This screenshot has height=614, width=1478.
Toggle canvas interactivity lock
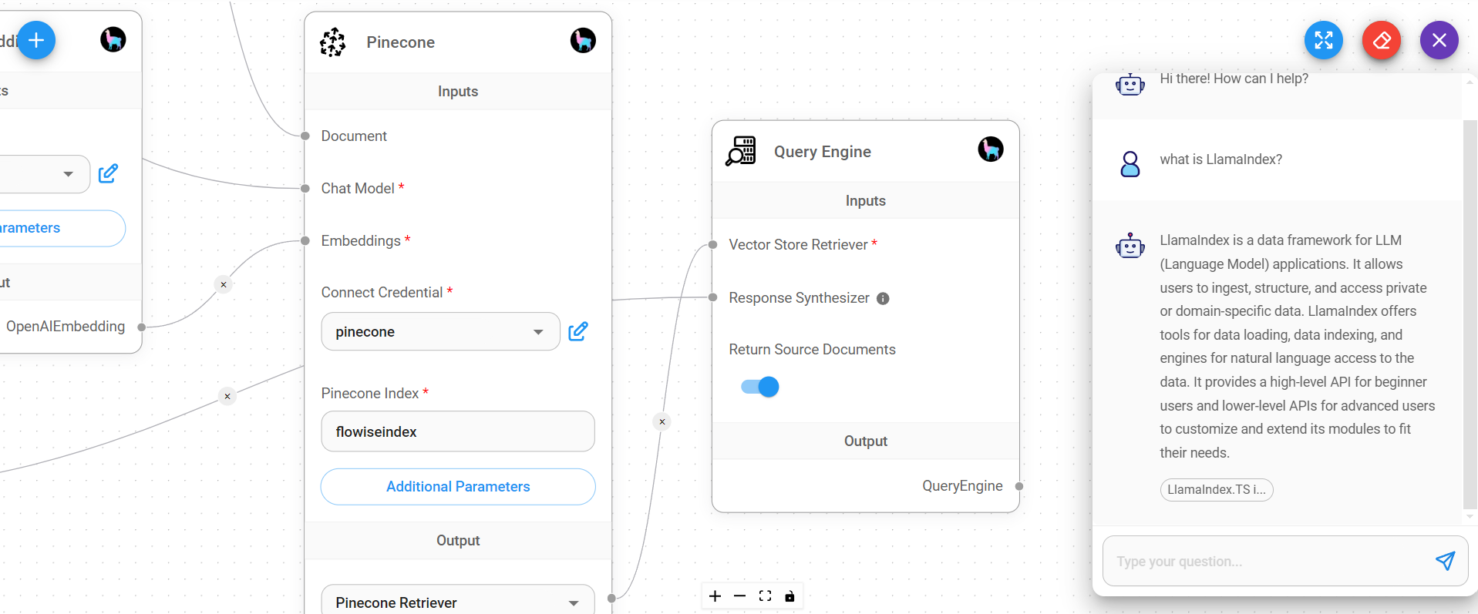pyautogui.click(x=790, y=596)
